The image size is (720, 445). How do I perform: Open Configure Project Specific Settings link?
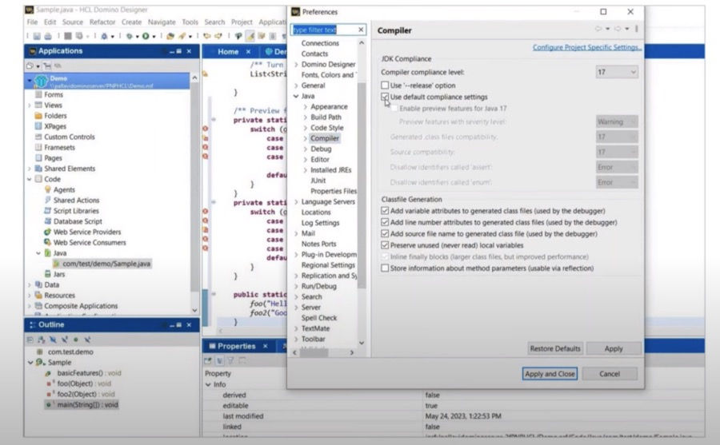(587, 47)
